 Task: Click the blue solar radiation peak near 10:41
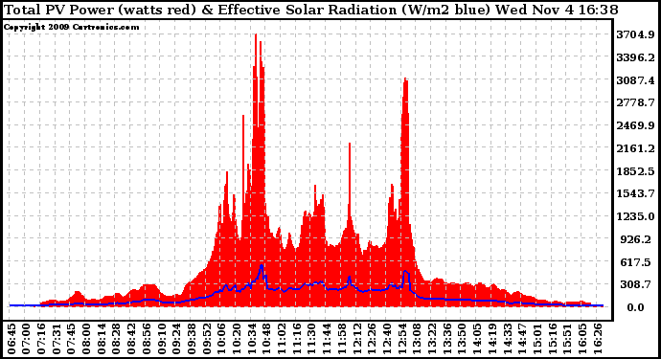pyautogui.click(x=262, y=267)
